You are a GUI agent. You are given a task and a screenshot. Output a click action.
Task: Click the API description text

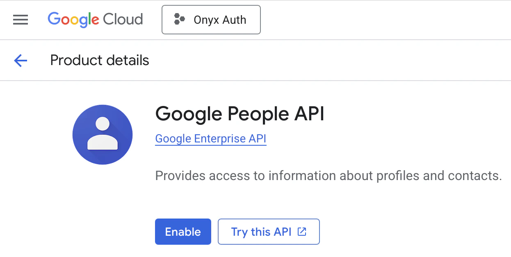pos(328,176)
